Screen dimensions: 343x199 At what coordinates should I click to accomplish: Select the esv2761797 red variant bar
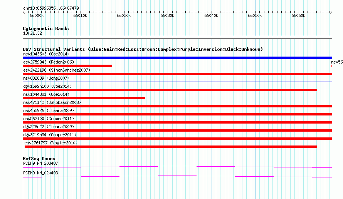coord(171,147)
